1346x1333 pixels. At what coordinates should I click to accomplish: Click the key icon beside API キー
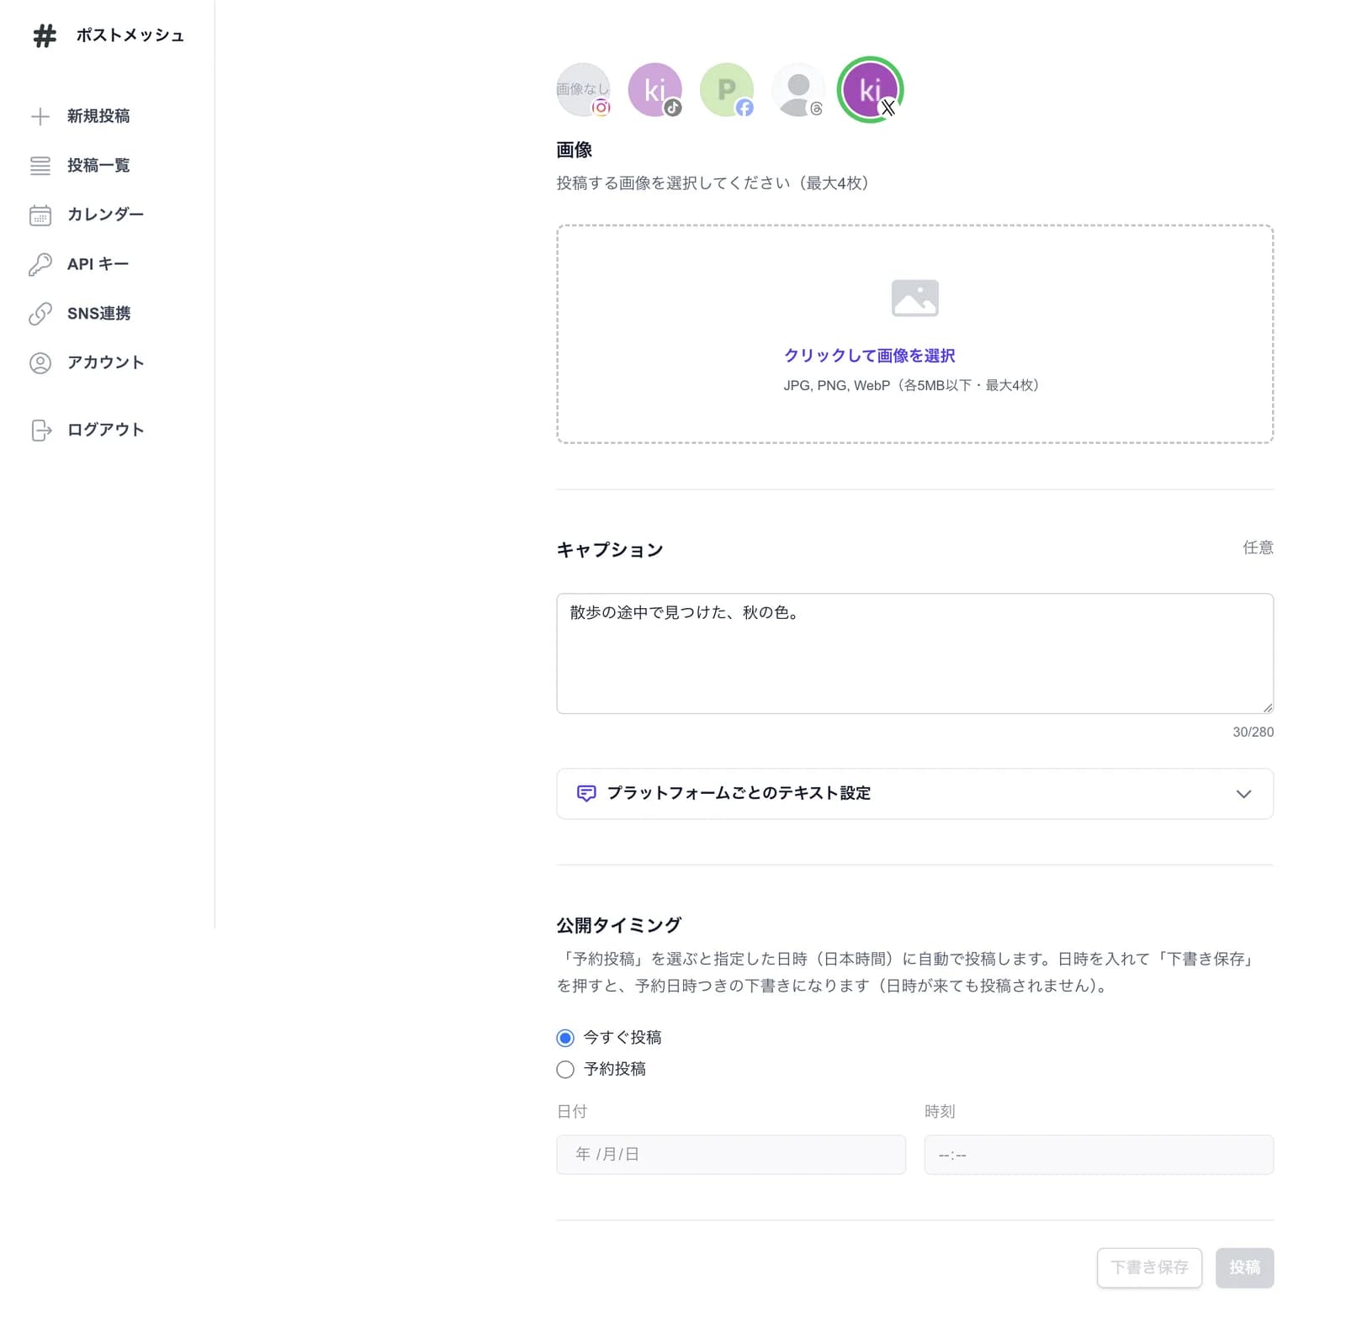pos(40,264)
